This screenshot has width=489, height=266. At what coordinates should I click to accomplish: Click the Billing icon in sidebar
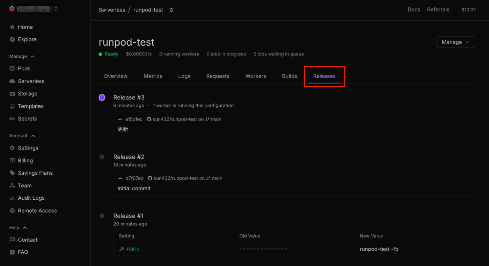(x=12, y=160)
